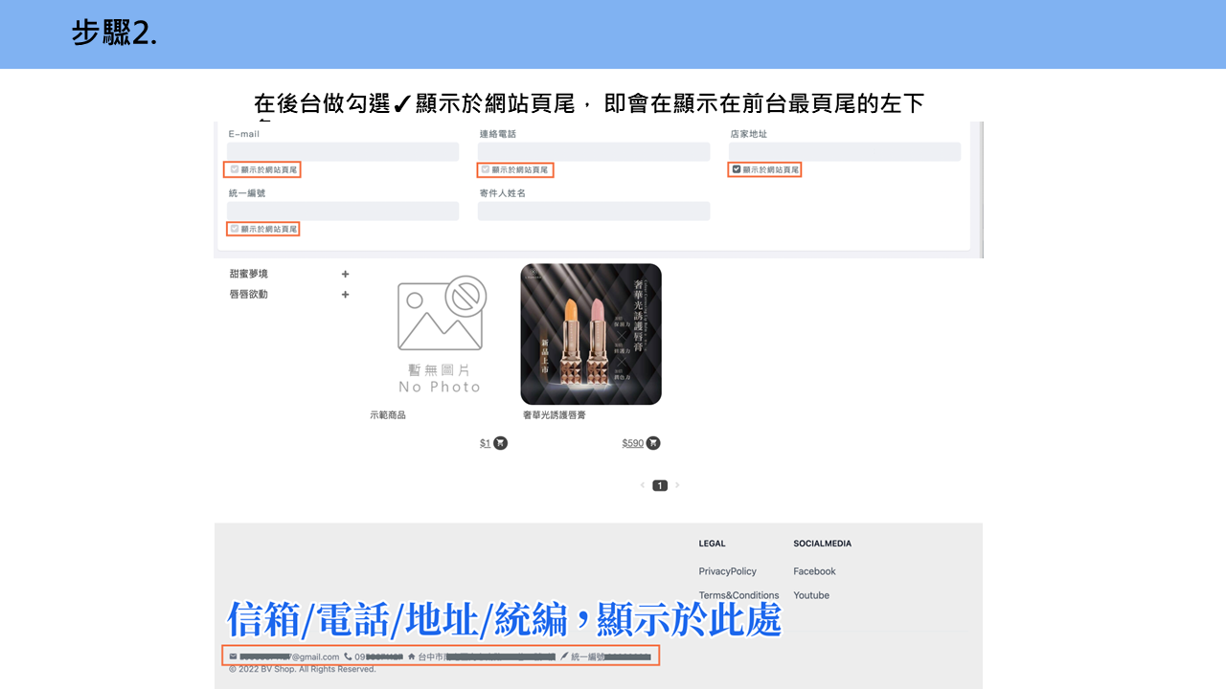Click the E-mail input field

(343, 151)
